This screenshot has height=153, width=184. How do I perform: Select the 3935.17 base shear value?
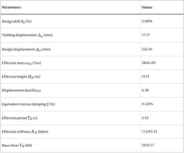(x=148, y=145)
